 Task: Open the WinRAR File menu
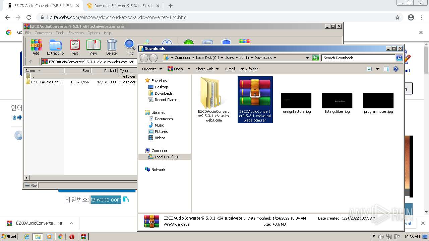(x=28, y=33)
